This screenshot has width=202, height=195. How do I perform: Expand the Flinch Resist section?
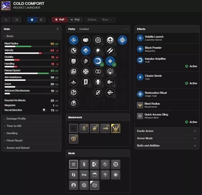32,141
